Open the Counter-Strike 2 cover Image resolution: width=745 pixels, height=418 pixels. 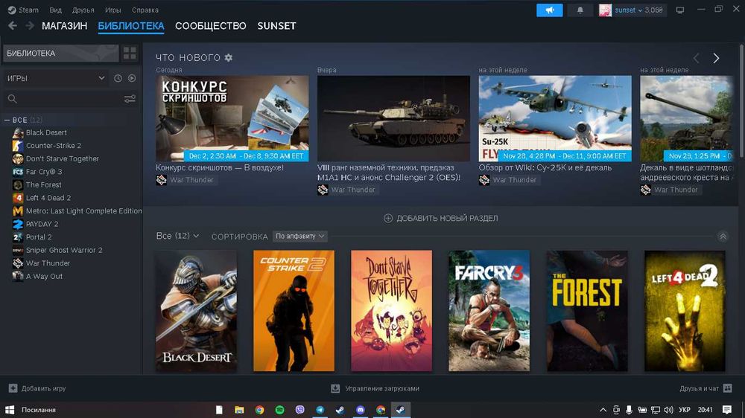point(294,311)
